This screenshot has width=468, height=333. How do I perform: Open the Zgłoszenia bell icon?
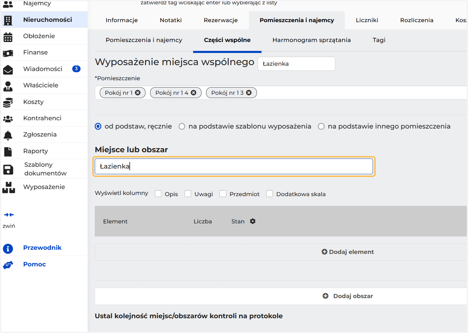[x=8, y=135]
